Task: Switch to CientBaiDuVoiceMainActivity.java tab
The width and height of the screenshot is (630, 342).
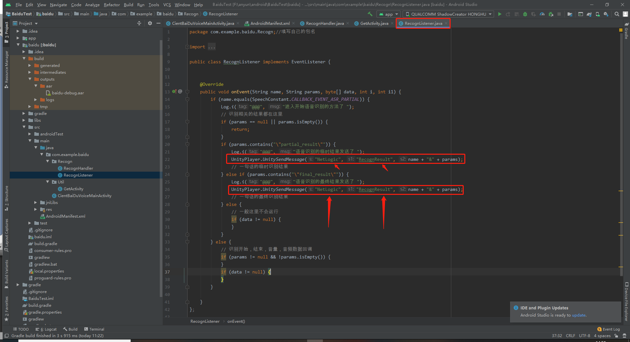Action: [x=203, y=23]
